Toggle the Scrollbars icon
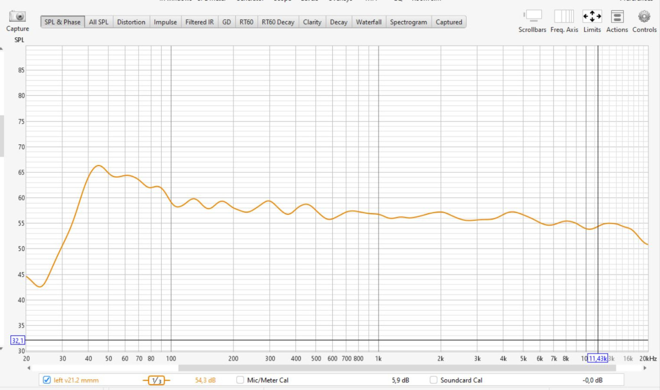 tap(532, 16)
